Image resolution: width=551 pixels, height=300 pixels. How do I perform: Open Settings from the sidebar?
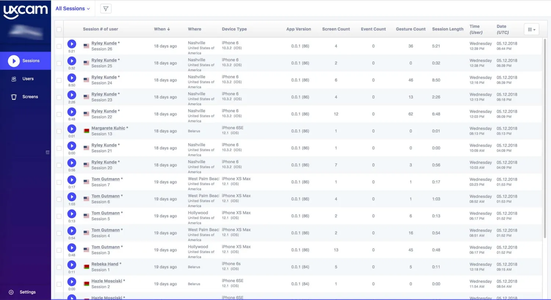click(27, 292)
